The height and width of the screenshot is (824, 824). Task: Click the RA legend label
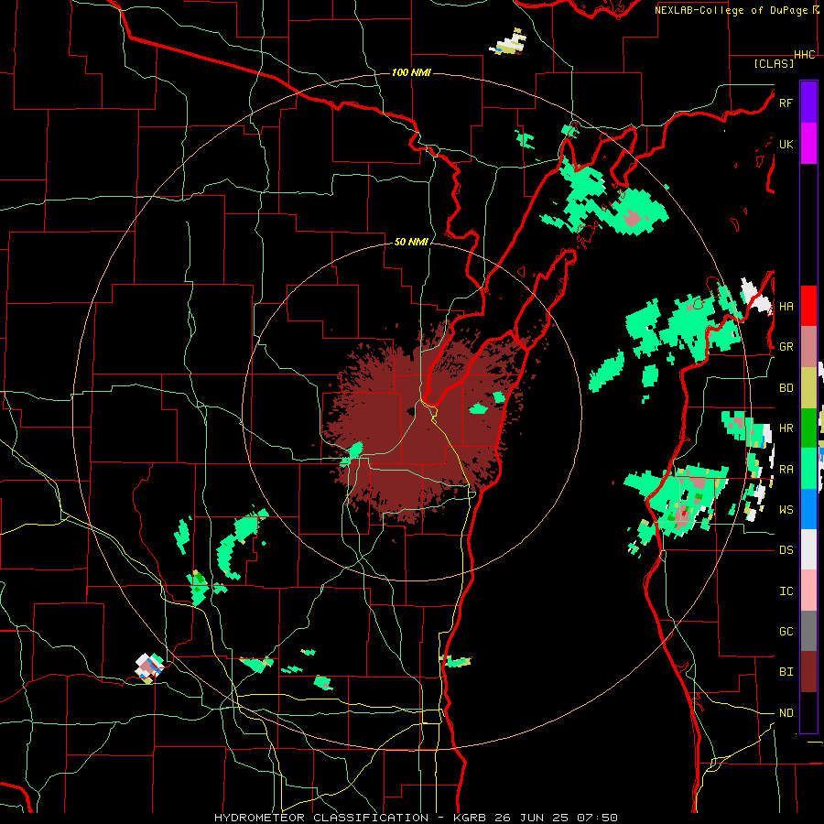pyautogui.click(x=786, y=469)
